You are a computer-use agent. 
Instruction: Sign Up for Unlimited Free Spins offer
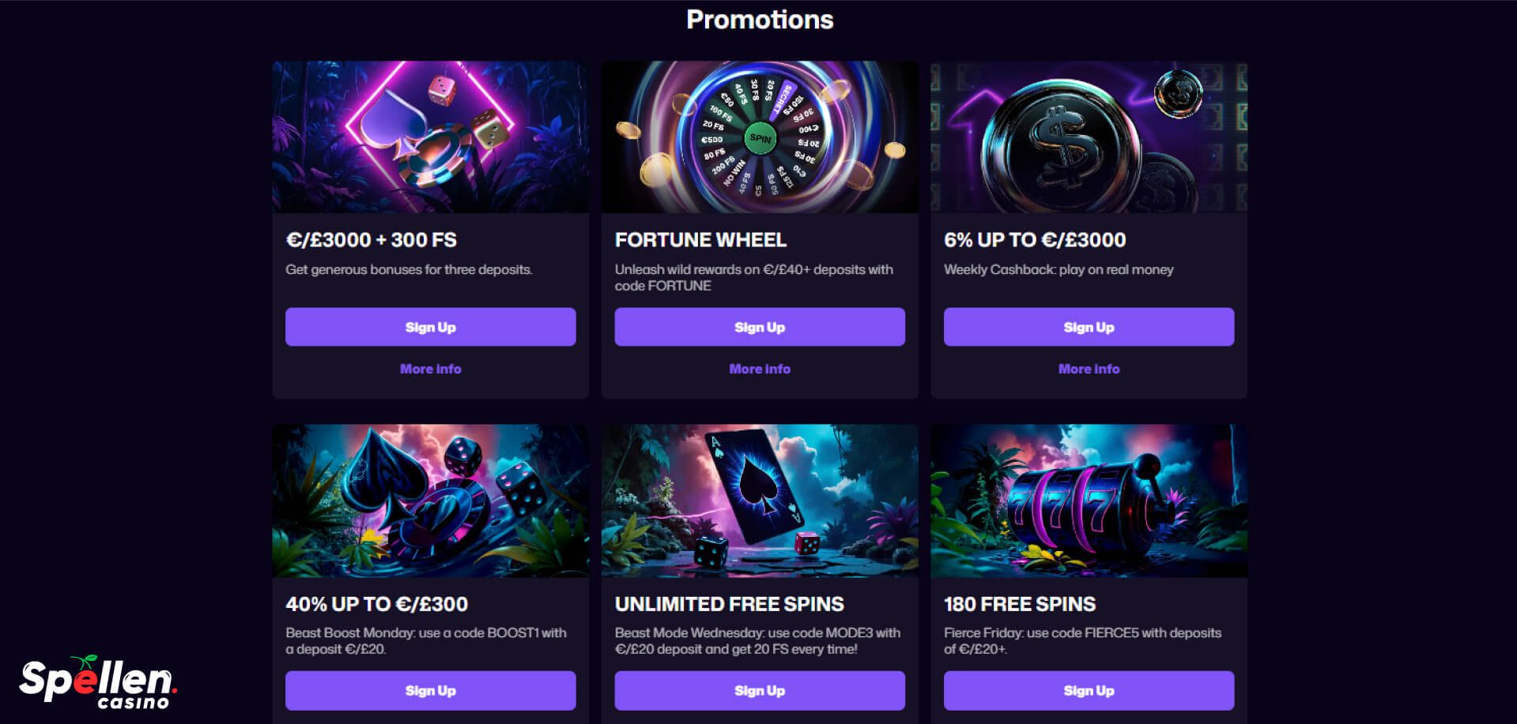point(760,689)
